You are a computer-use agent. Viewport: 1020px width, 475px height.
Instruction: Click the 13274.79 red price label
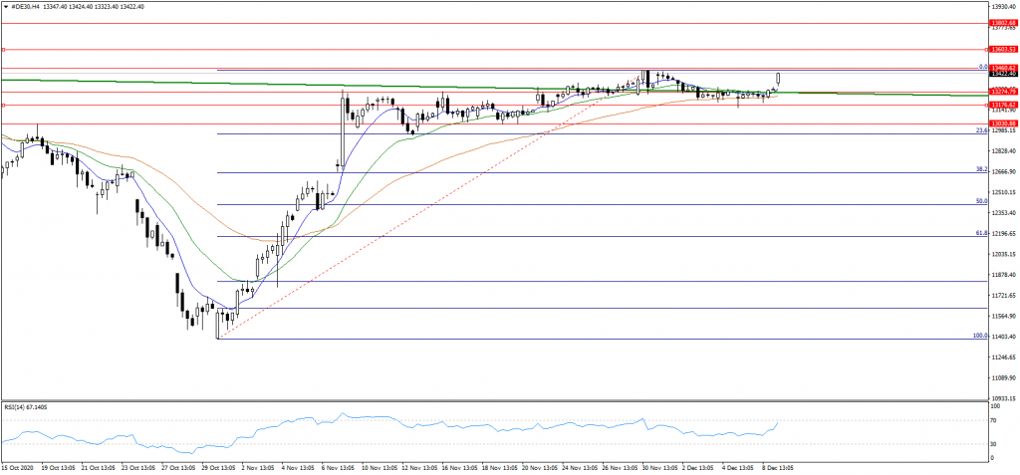click(x=1002, y=92)
